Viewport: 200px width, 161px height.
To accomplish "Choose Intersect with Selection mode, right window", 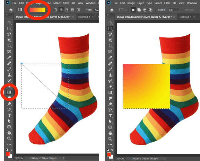I will coord(151,10).
